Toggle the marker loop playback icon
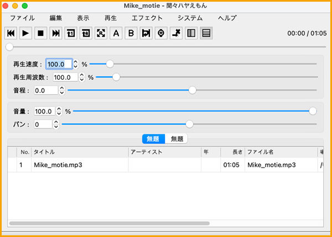This screenshot has width=332, height=237. click(146, 33)
